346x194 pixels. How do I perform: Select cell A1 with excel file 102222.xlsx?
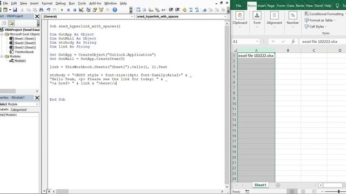(x=256, y=56)
